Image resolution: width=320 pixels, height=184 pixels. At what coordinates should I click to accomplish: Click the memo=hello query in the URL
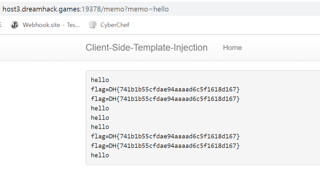pos(148,9)
